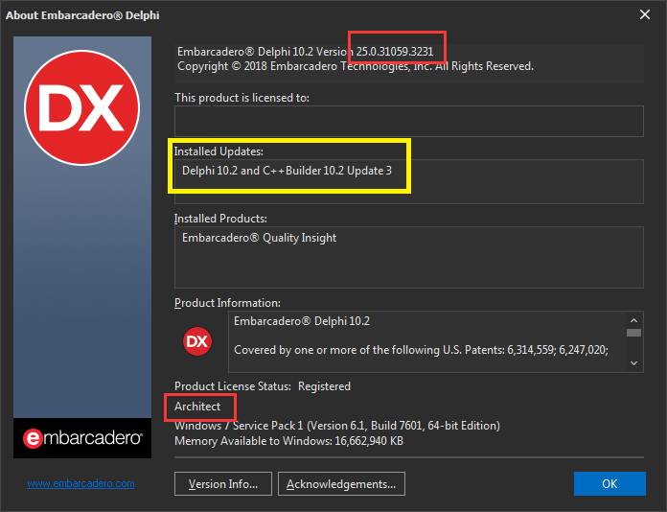Click the Windows 7 Service Pack 1 line
The height and width of the screenshot is (512, 667).
point(337,426)
